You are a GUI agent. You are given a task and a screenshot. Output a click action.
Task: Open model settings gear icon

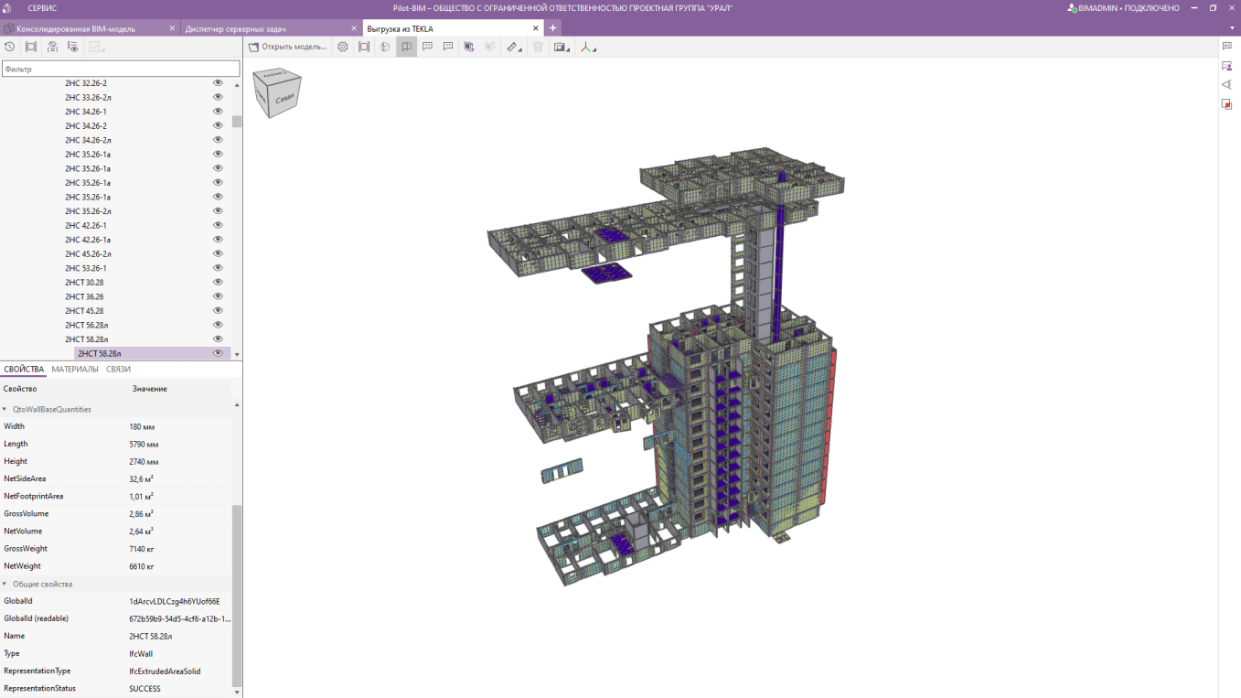343,47
